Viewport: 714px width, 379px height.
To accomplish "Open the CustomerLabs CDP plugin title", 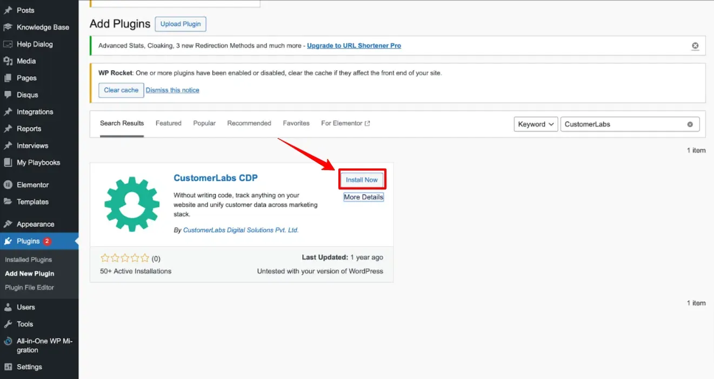I will (x=216, y=178).
